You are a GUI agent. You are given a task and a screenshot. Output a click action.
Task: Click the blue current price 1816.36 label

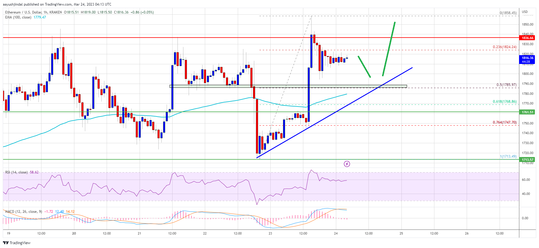coord(528,60)
